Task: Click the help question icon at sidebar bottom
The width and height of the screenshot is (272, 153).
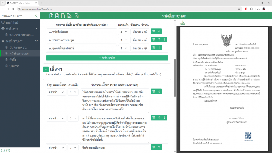Action: click(x=8, y=150)
